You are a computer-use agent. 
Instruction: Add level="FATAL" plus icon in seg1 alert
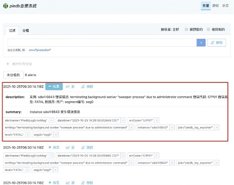[27, 170]
